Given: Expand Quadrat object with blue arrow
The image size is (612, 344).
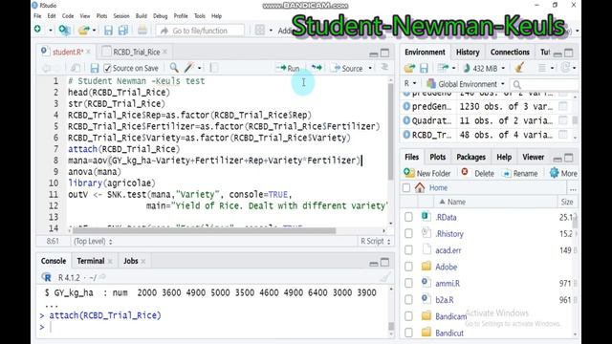Looking at the screenshot, I should tap(406, 120).
